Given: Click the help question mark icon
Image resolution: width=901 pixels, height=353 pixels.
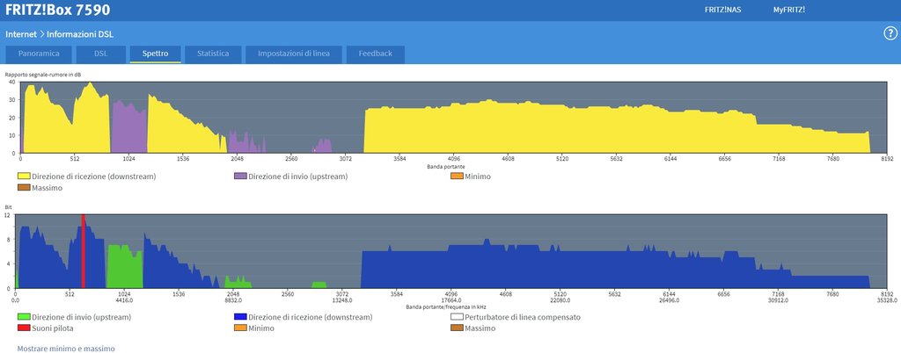Looking at the screenshot, I should [890, 33].
